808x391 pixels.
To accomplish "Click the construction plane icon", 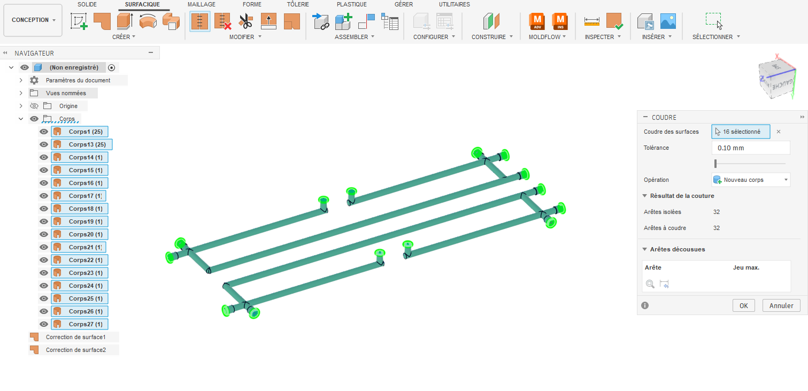I will click(491, 21).
